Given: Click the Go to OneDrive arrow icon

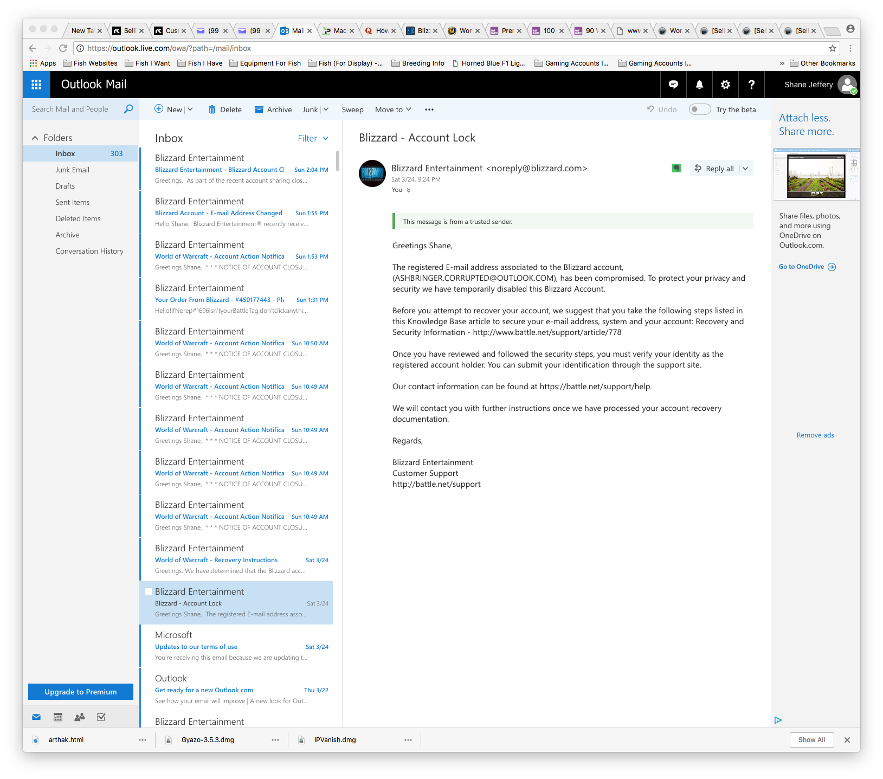Looking at the screenshot, I should point(832,267).
